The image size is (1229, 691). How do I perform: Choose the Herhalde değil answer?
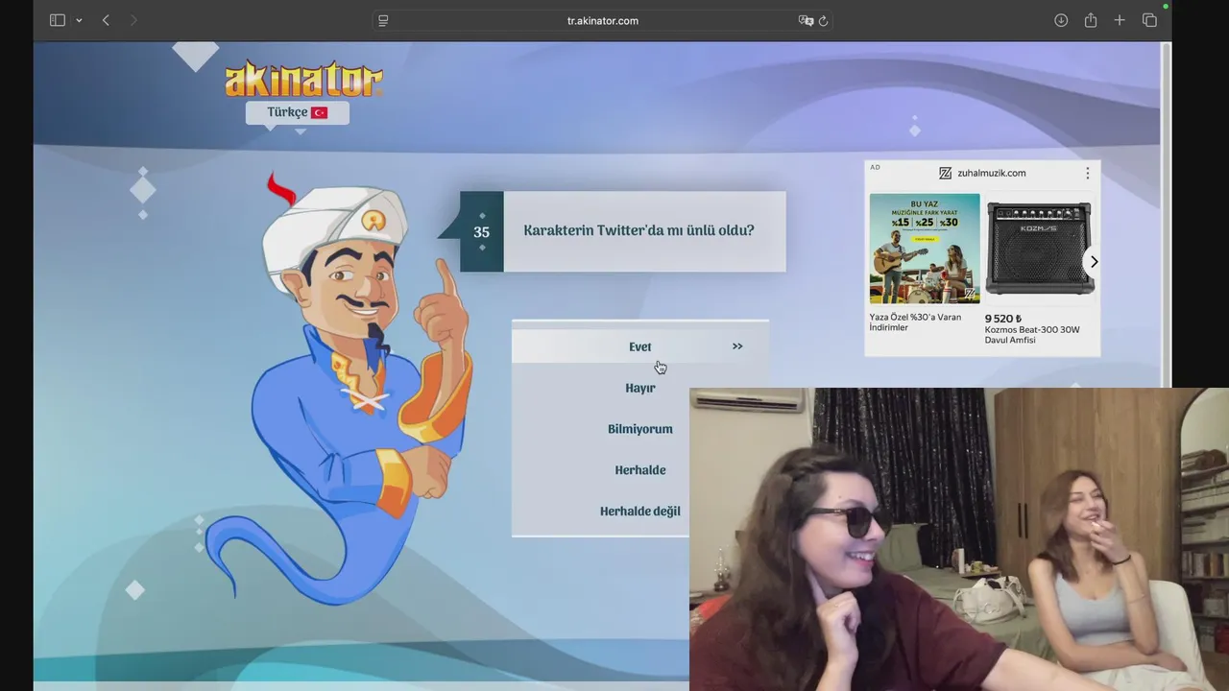639,512
